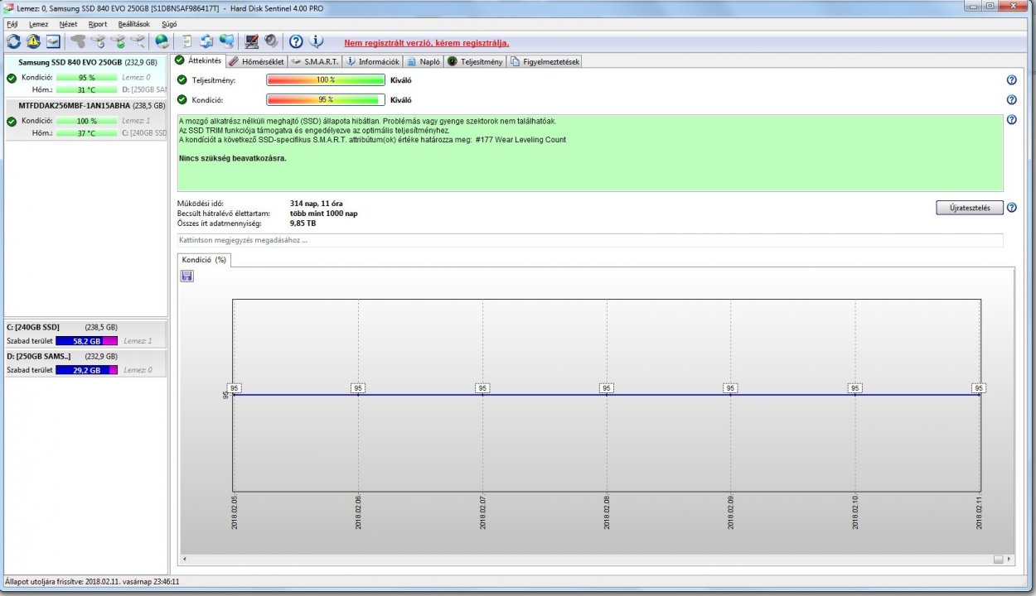Click help icon beside the green status text box
Image resolution: width=1036 pixels, height=596 pixels.
click(x=1011, y=119)
